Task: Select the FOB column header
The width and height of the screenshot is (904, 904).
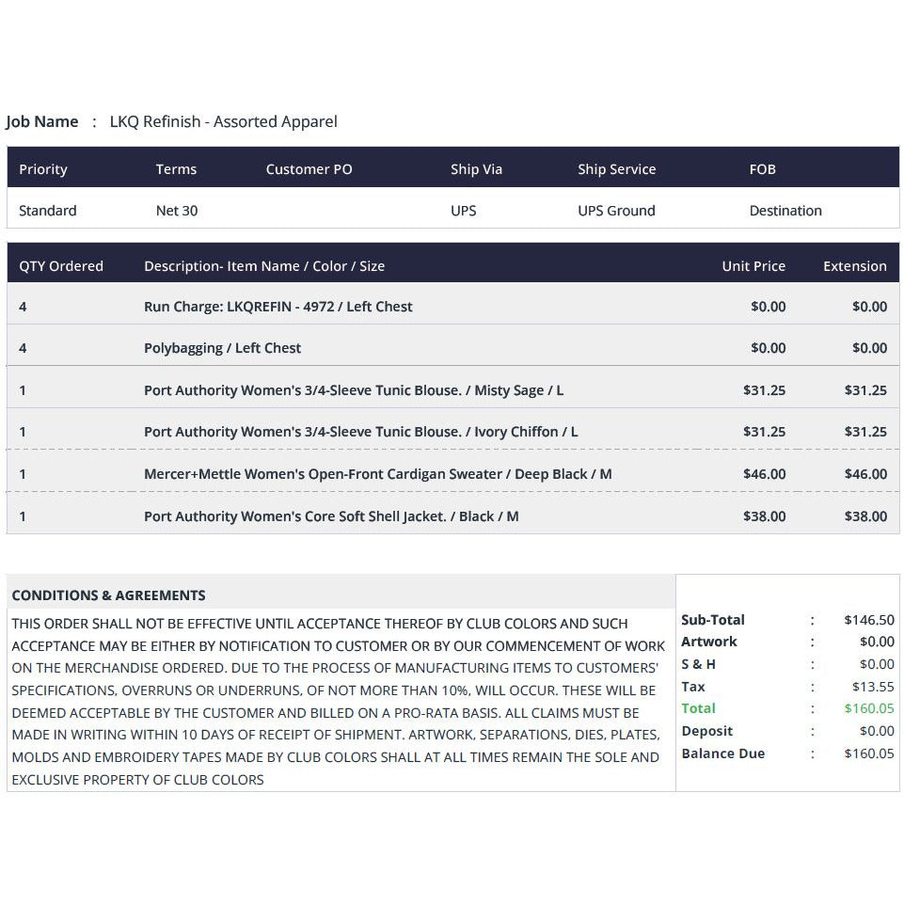Action: pyautogui.click(x=762, y=169)
